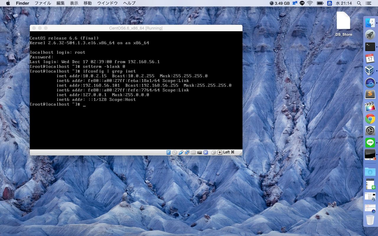Open the .DS_Store file on the desktop
Image resolution: width=378 pixels, height=236 pixels.
coord(343,24)
